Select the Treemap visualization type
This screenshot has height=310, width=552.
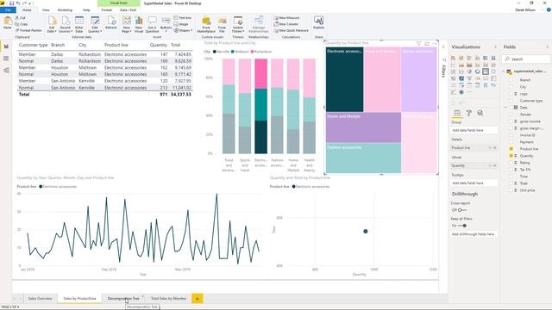click(x=486, y=71)
